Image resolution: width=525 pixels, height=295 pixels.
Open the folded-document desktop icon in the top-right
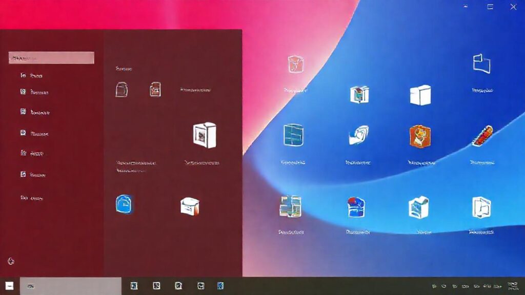pos(480,65)
